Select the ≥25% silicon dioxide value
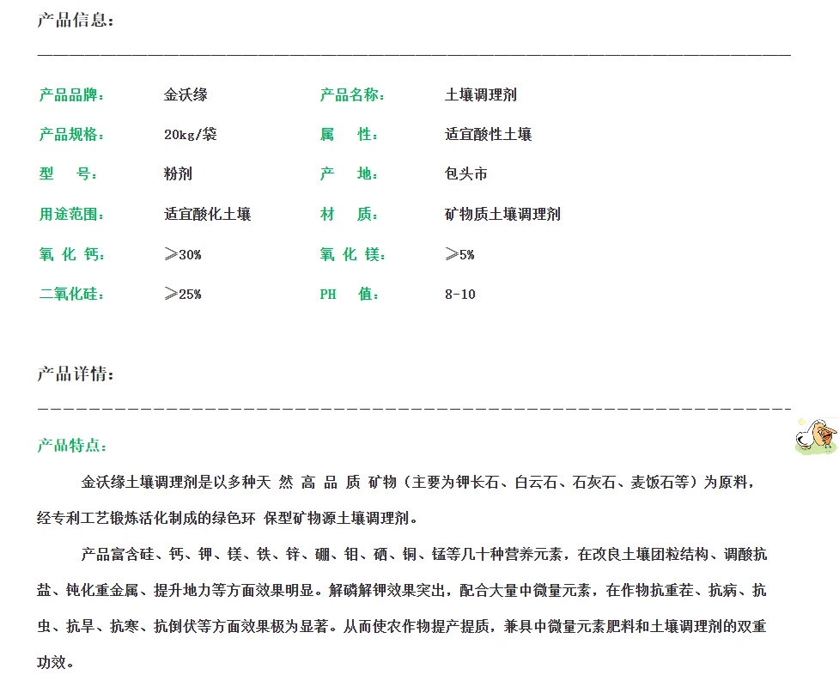This screenshot has width=839, height=681. (183, 294)
